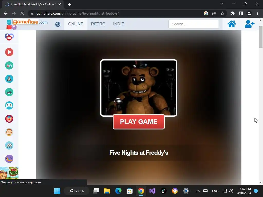Click the Five Nights at Freddy's title
This screenshot has width=263, height=197.
point(139,153)
